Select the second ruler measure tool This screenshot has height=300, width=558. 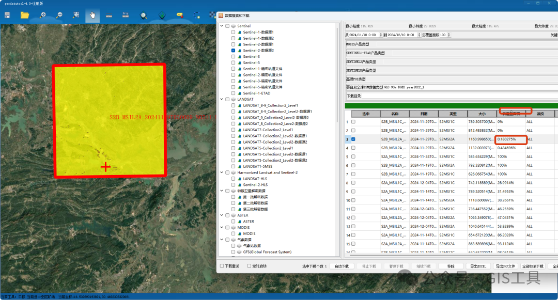point(126,15)
